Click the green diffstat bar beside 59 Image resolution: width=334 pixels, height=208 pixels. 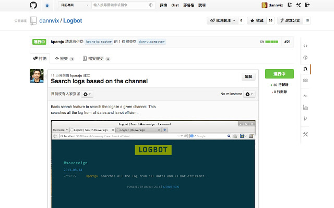(x=272, y=42)
